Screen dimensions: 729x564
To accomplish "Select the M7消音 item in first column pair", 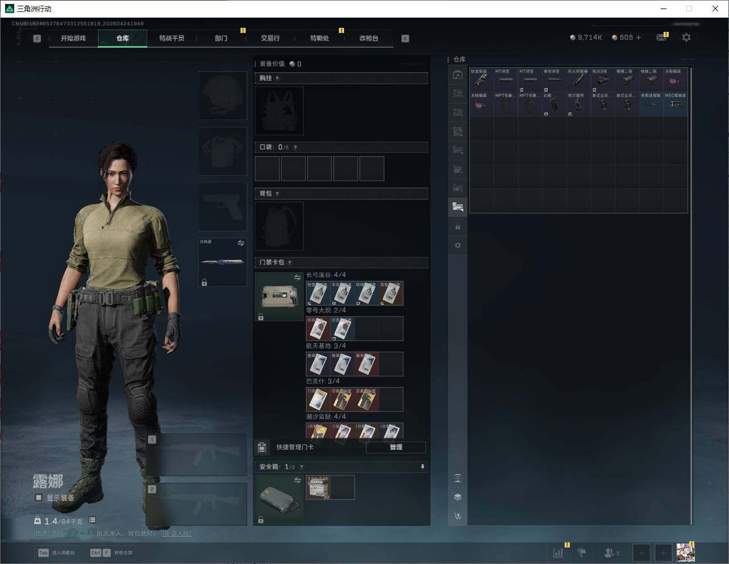I will [506, 80].
